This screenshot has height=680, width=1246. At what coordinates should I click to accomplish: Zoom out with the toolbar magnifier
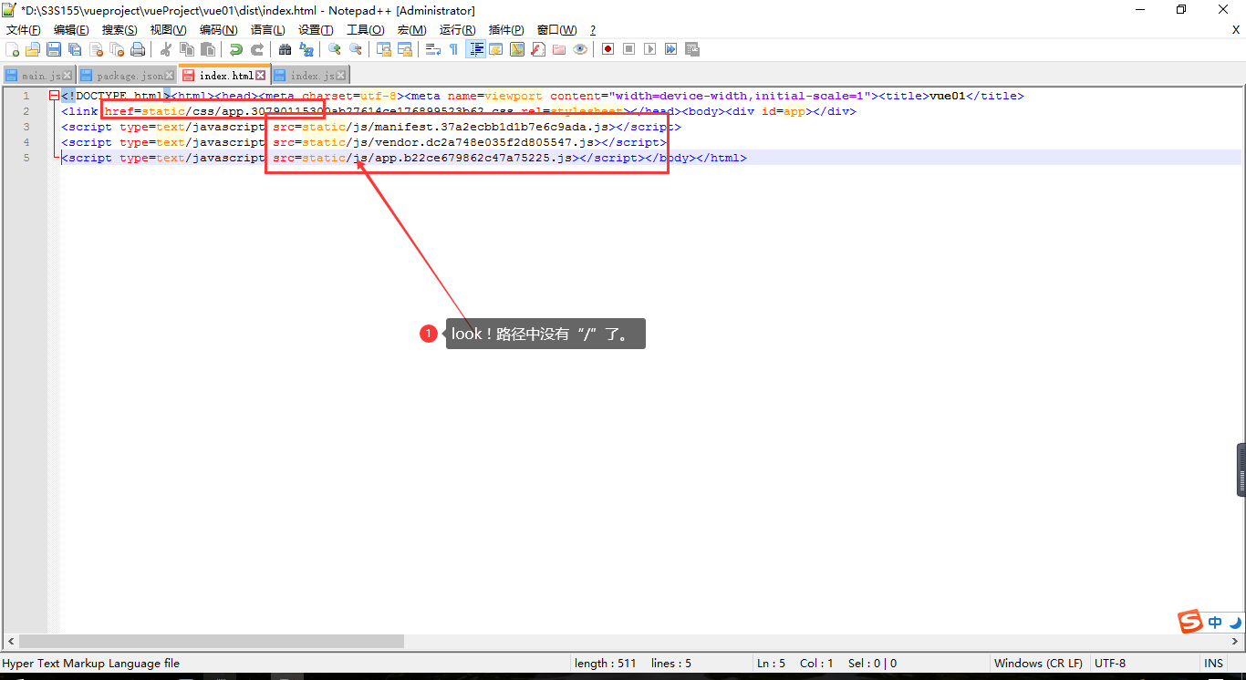356,49
